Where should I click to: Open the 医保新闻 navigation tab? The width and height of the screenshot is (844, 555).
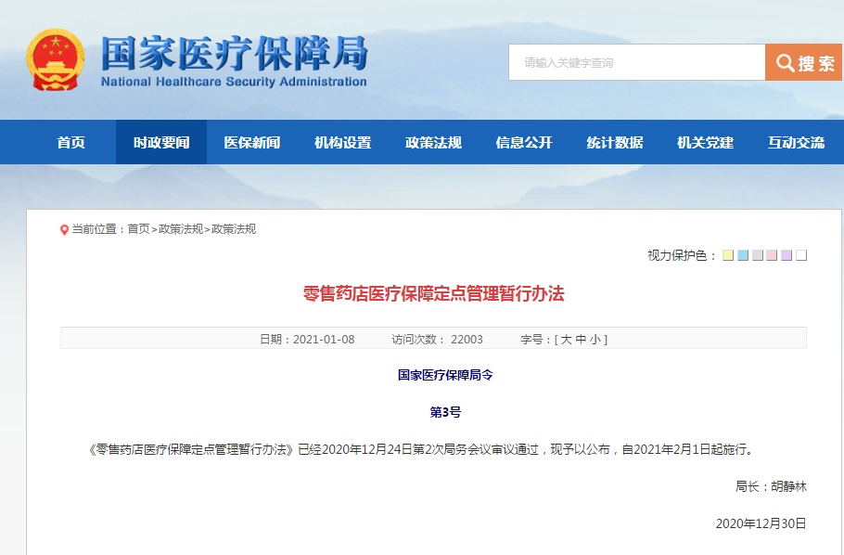252,142
